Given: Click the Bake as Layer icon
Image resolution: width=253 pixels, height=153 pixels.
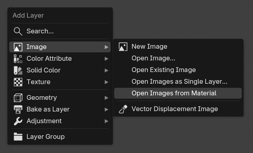Looking at the screenshot, I should point(18,110).
